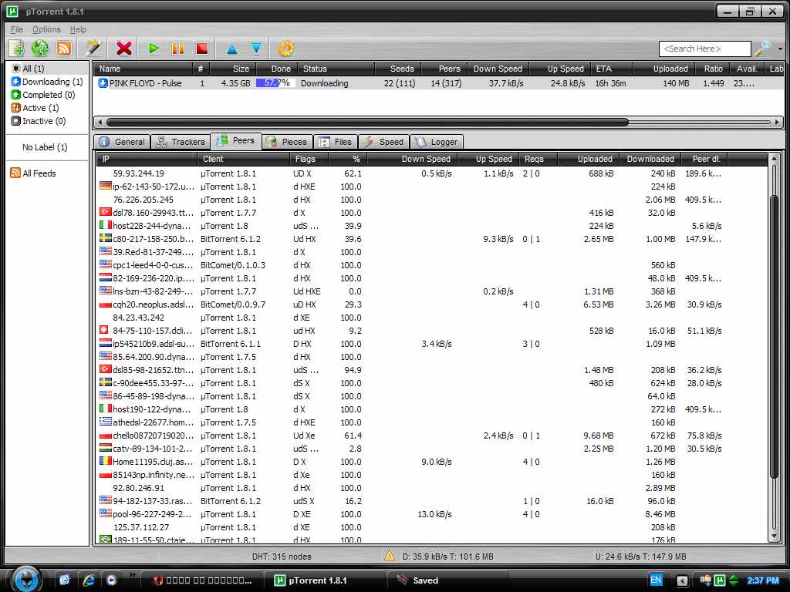
Task: Click scroll right arrow of torrent list
Action: pos(778,122)
